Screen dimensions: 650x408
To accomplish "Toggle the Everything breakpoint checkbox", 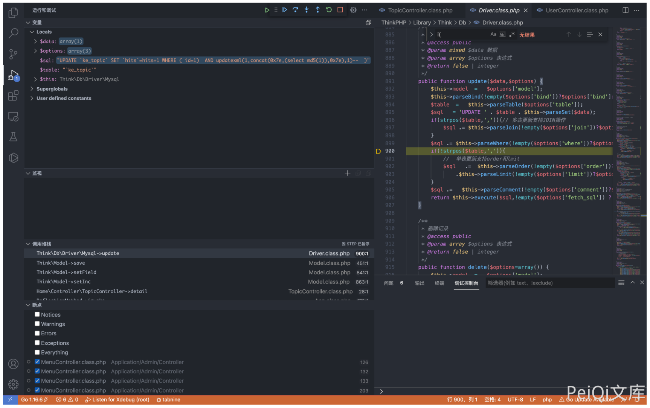I will tap(37, 352).
